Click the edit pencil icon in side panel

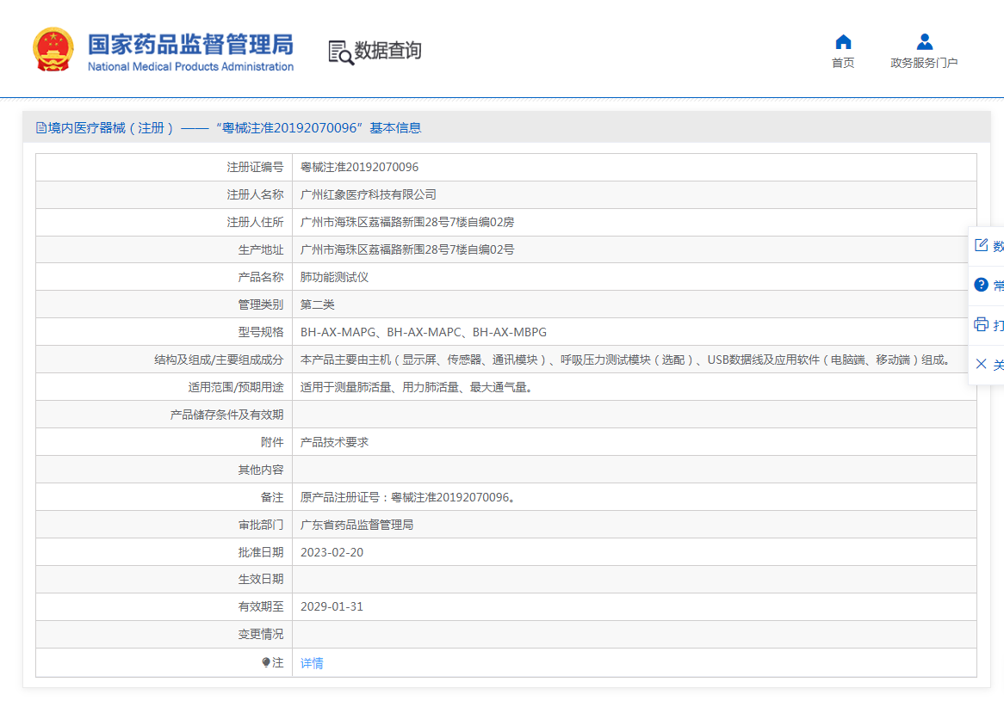click(981, 245)
